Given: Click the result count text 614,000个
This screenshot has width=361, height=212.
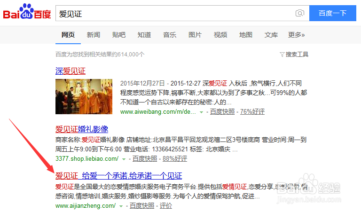Looking at the screenshot, I should click(131, 55).
